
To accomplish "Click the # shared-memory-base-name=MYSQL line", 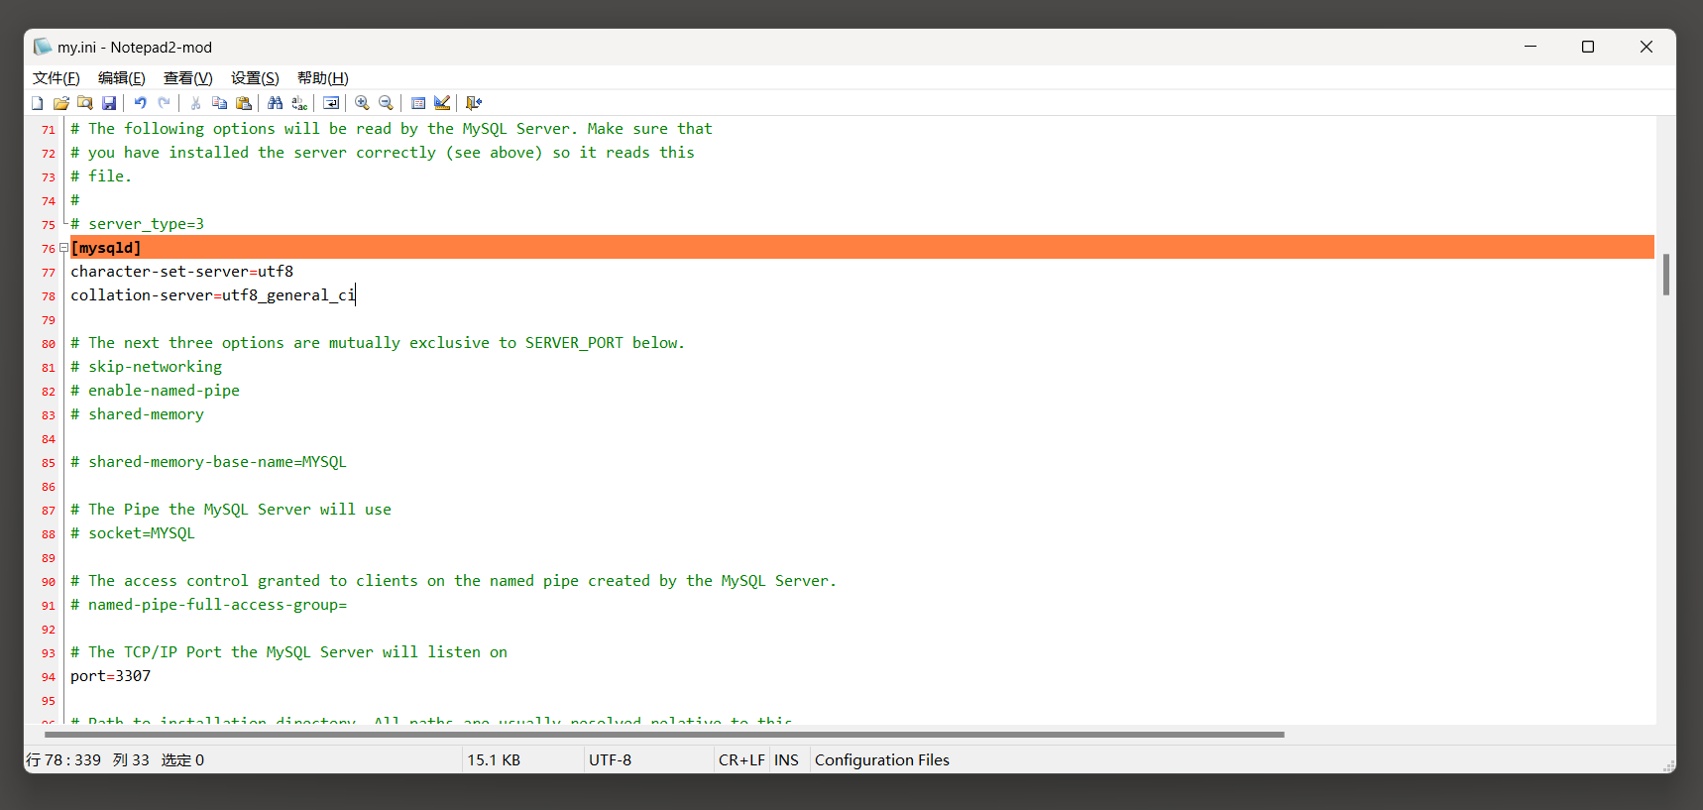I will pos(209,462).
